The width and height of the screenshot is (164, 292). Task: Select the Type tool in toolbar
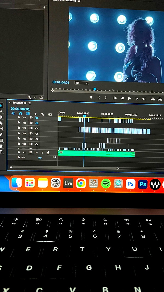pyautogui.click(x=1, y=152)
